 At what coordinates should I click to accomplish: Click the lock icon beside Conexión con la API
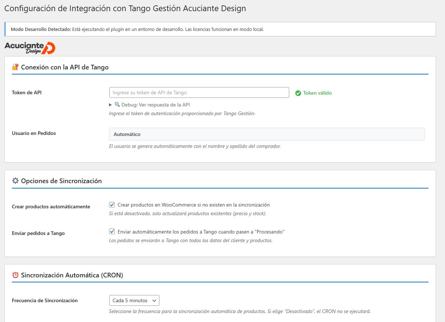click(x=15, y=67)
